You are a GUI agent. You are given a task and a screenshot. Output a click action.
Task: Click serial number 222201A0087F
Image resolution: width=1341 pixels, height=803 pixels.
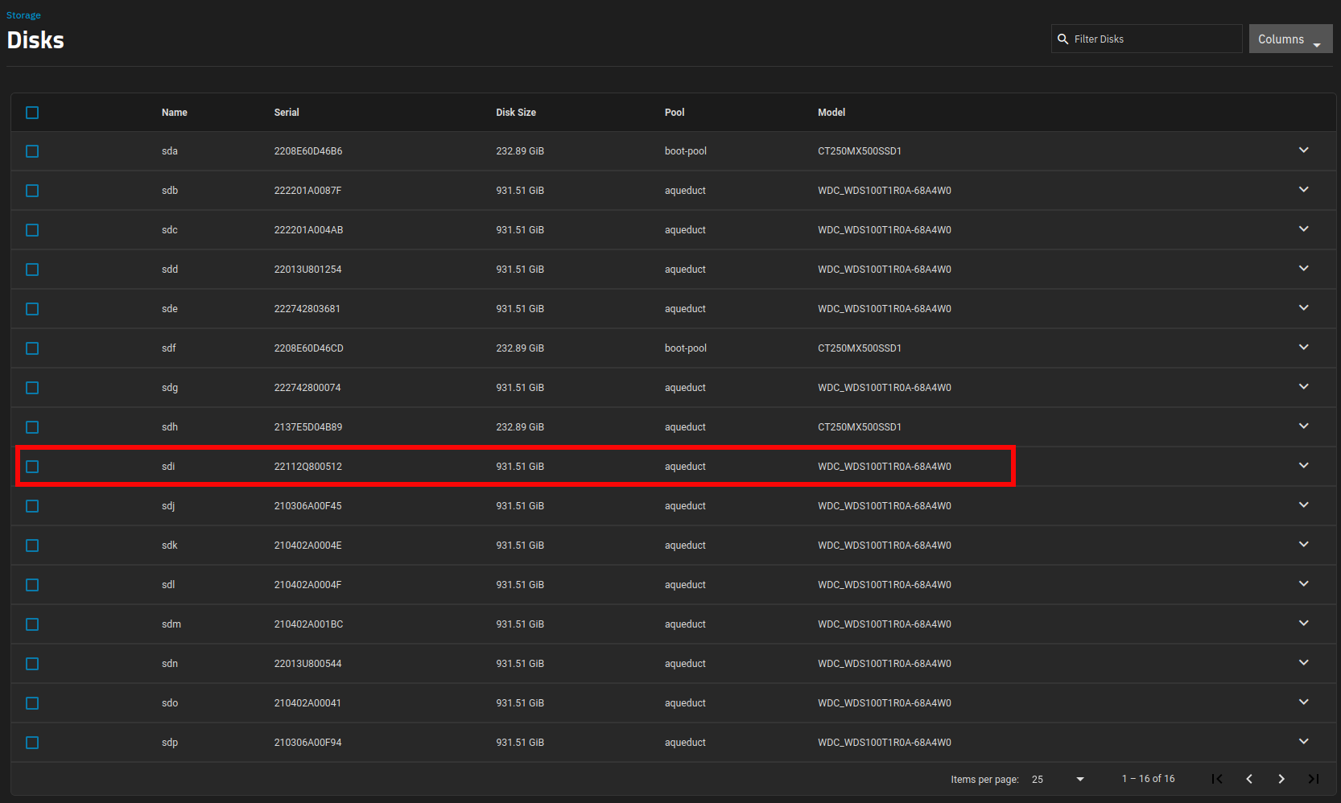click(307, 191)
